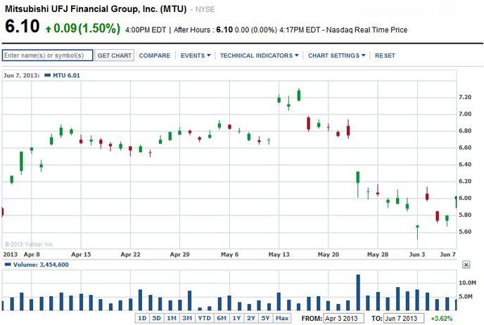Click the blue MTU legend marker

click(46, 74)
